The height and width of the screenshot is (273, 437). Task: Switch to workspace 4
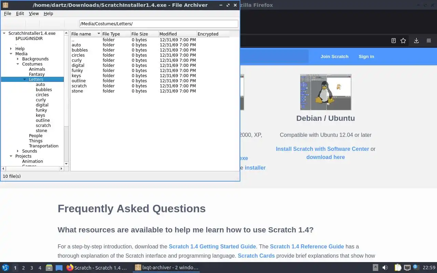coord(40,268)
